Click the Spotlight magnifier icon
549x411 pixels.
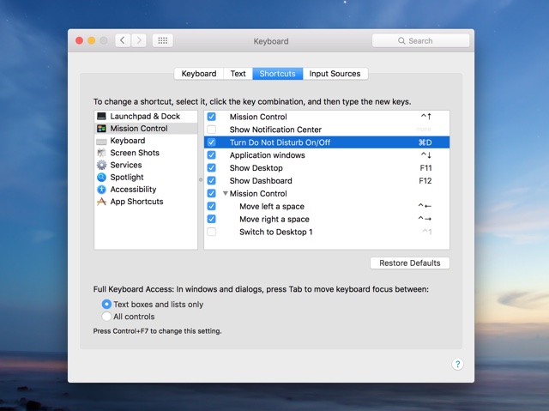(101, 177)
